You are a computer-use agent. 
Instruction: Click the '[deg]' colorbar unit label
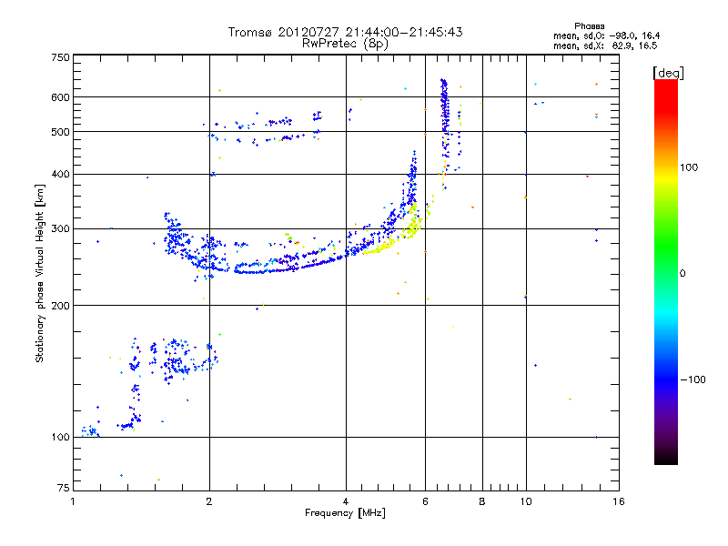point(668,73)
